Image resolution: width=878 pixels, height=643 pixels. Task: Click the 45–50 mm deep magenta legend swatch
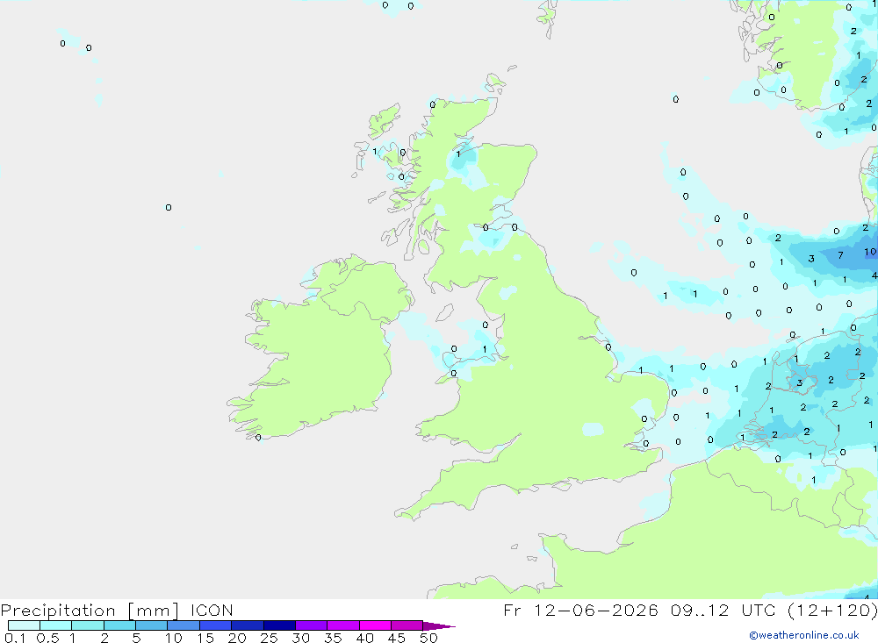coord(407,625)
